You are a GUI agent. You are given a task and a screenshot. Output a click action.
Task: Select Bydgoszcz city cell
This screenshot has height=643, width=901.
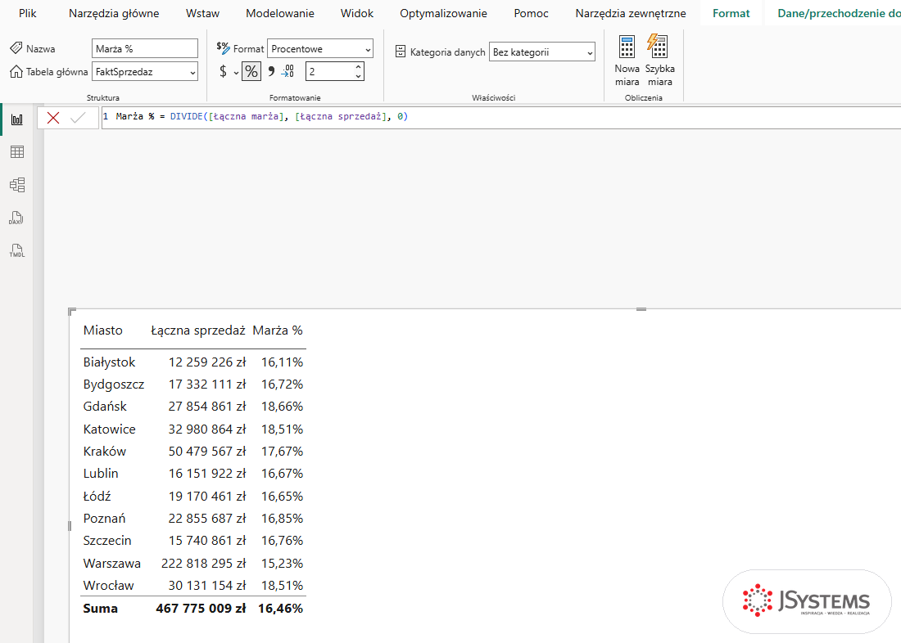click(113, 384)
